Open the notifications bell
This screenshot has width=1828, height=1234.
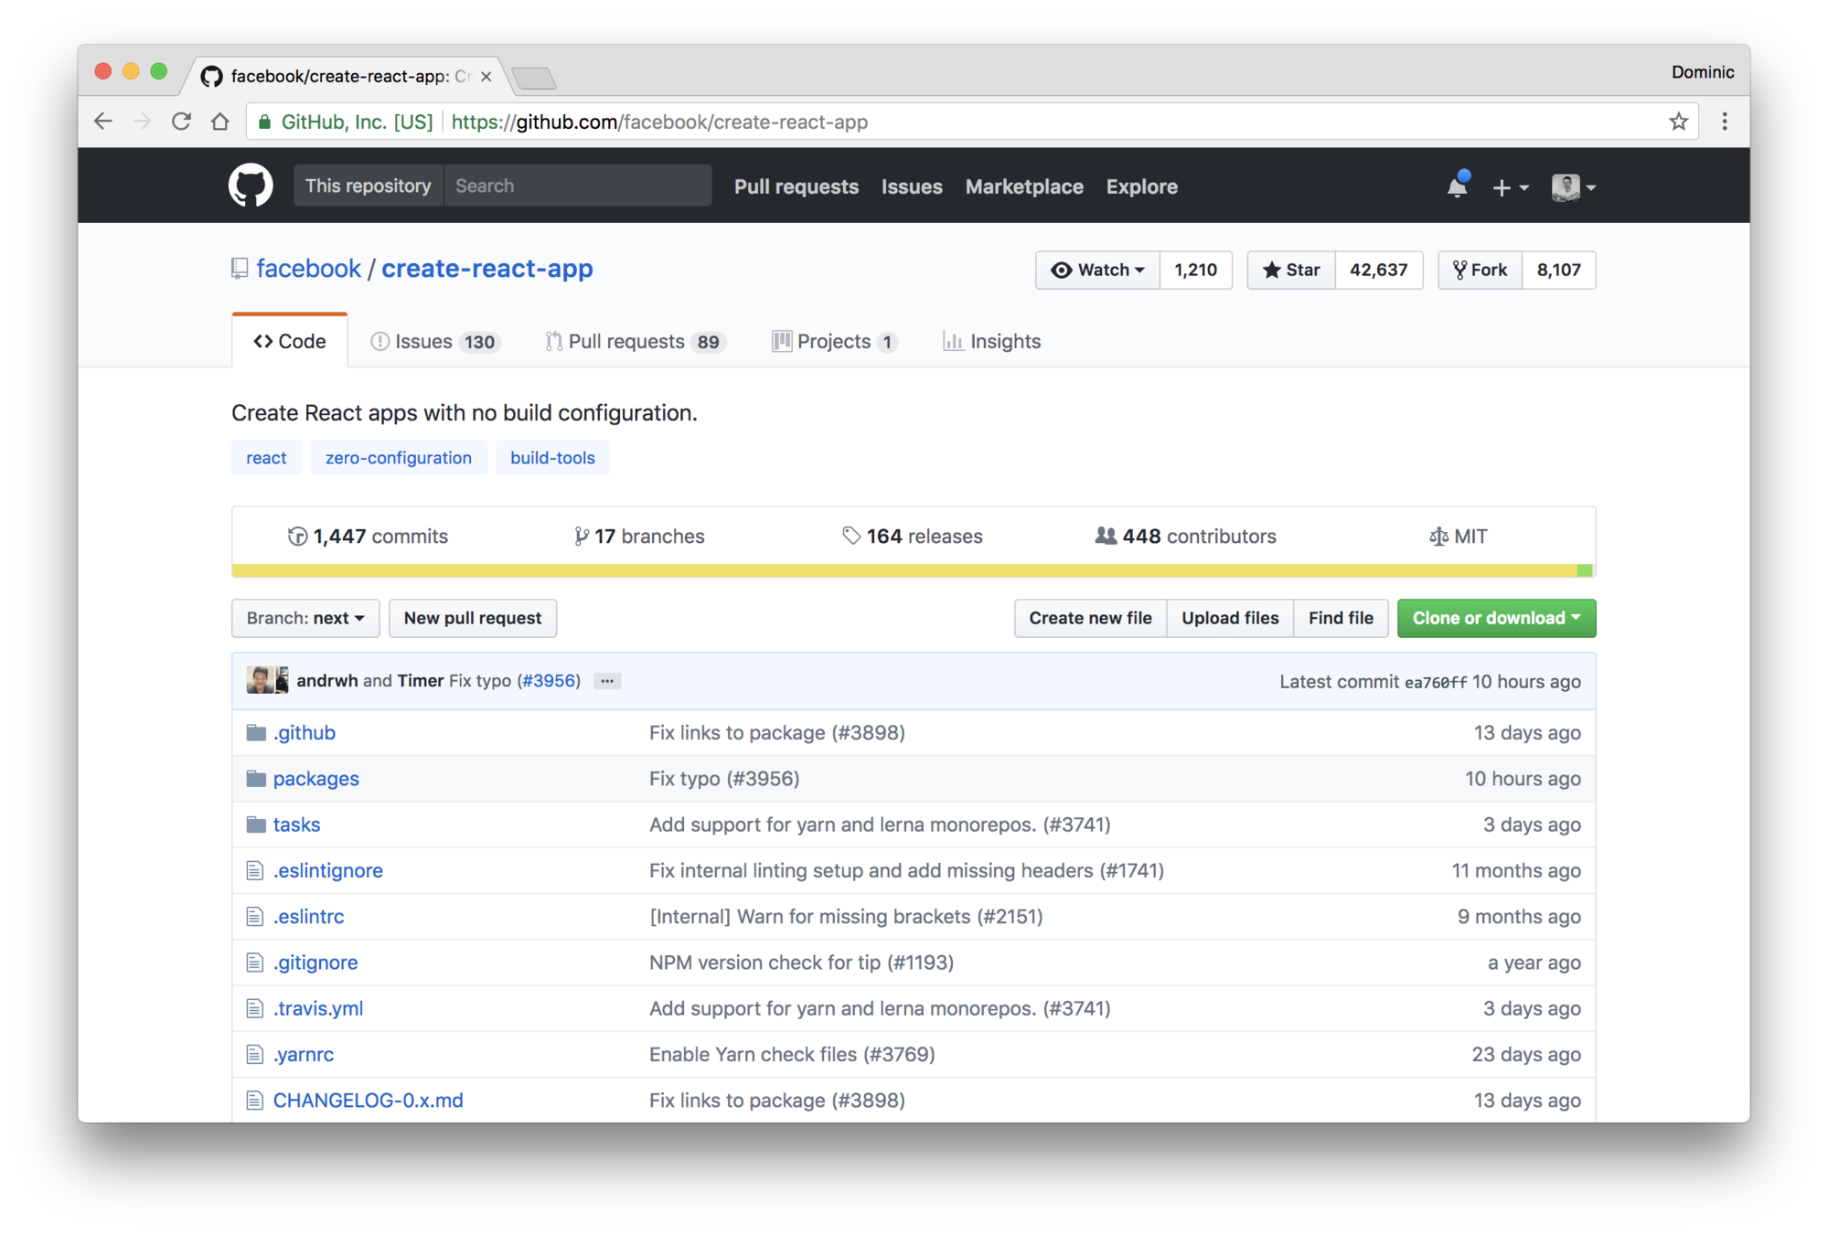tap(1457, 186)
